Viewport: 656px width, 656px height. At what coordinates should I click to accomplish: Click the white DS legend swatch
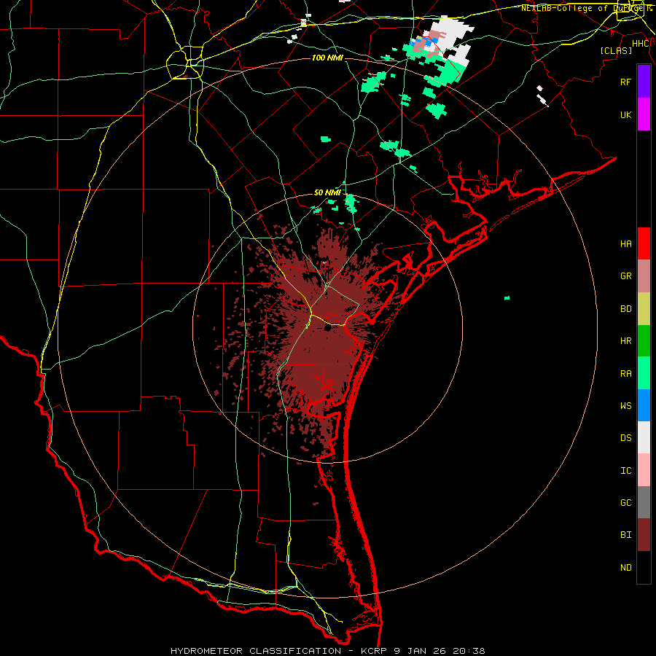pyautogui.click(x=644, y=437)
